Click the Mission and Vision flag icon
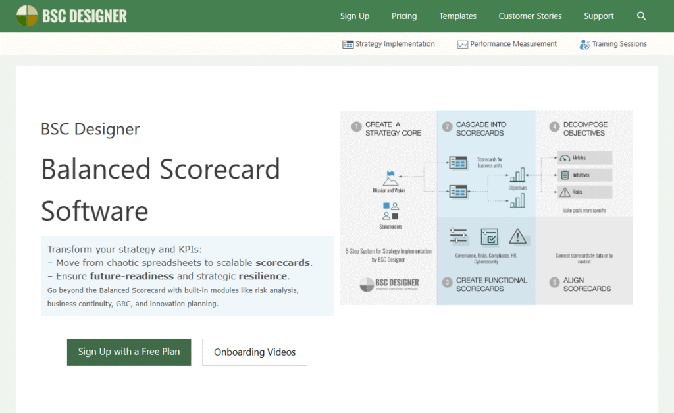Screen dimensions: 674x413 tap(390, 178)
